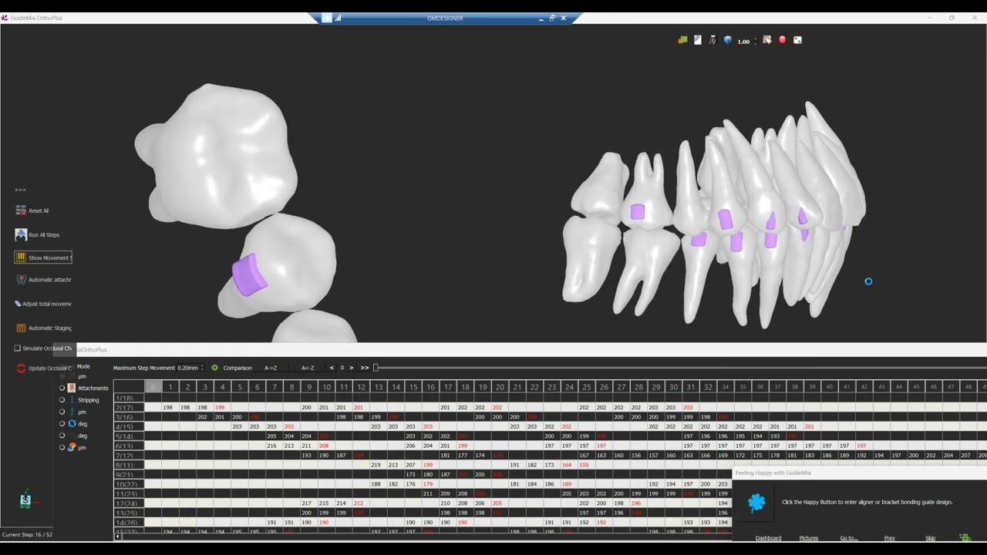Click the Stripping tool icon

pos(72,400)
